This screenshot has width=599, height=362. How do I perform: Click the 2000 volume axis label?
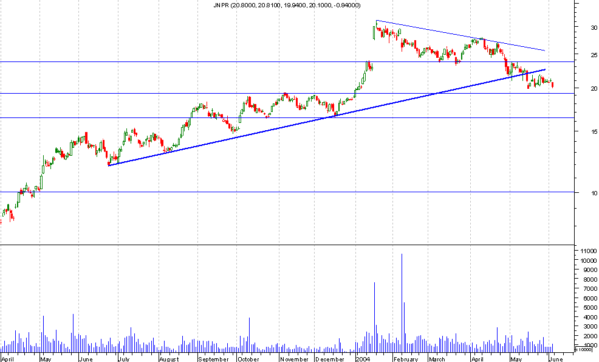click(590, 336)
